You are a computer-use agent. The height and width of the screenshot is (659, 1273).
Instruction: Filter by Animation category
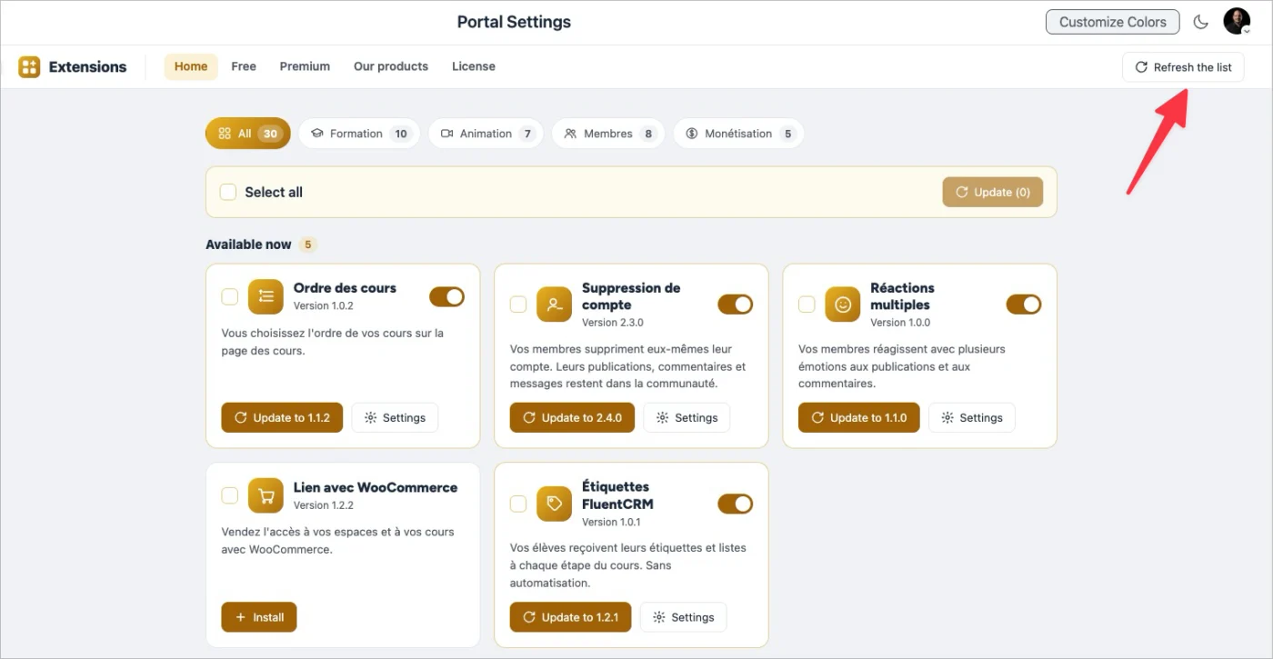[486, 134]
